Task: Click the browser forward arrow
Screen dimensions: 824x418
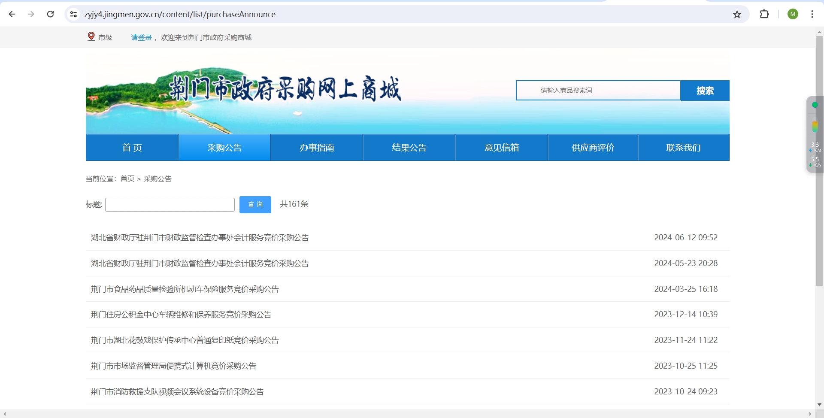Action: coord(31,14)
